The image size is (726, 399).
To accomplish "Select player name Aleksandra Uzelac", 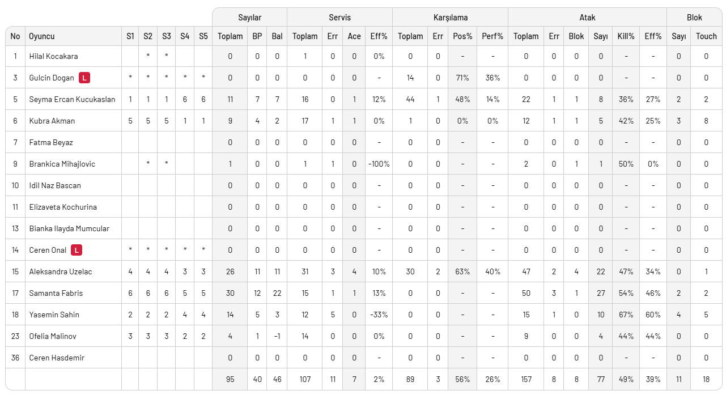I will [x=61, y=271].
